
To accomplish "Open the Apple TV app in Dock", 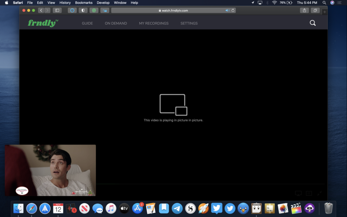I will (124, 208).
